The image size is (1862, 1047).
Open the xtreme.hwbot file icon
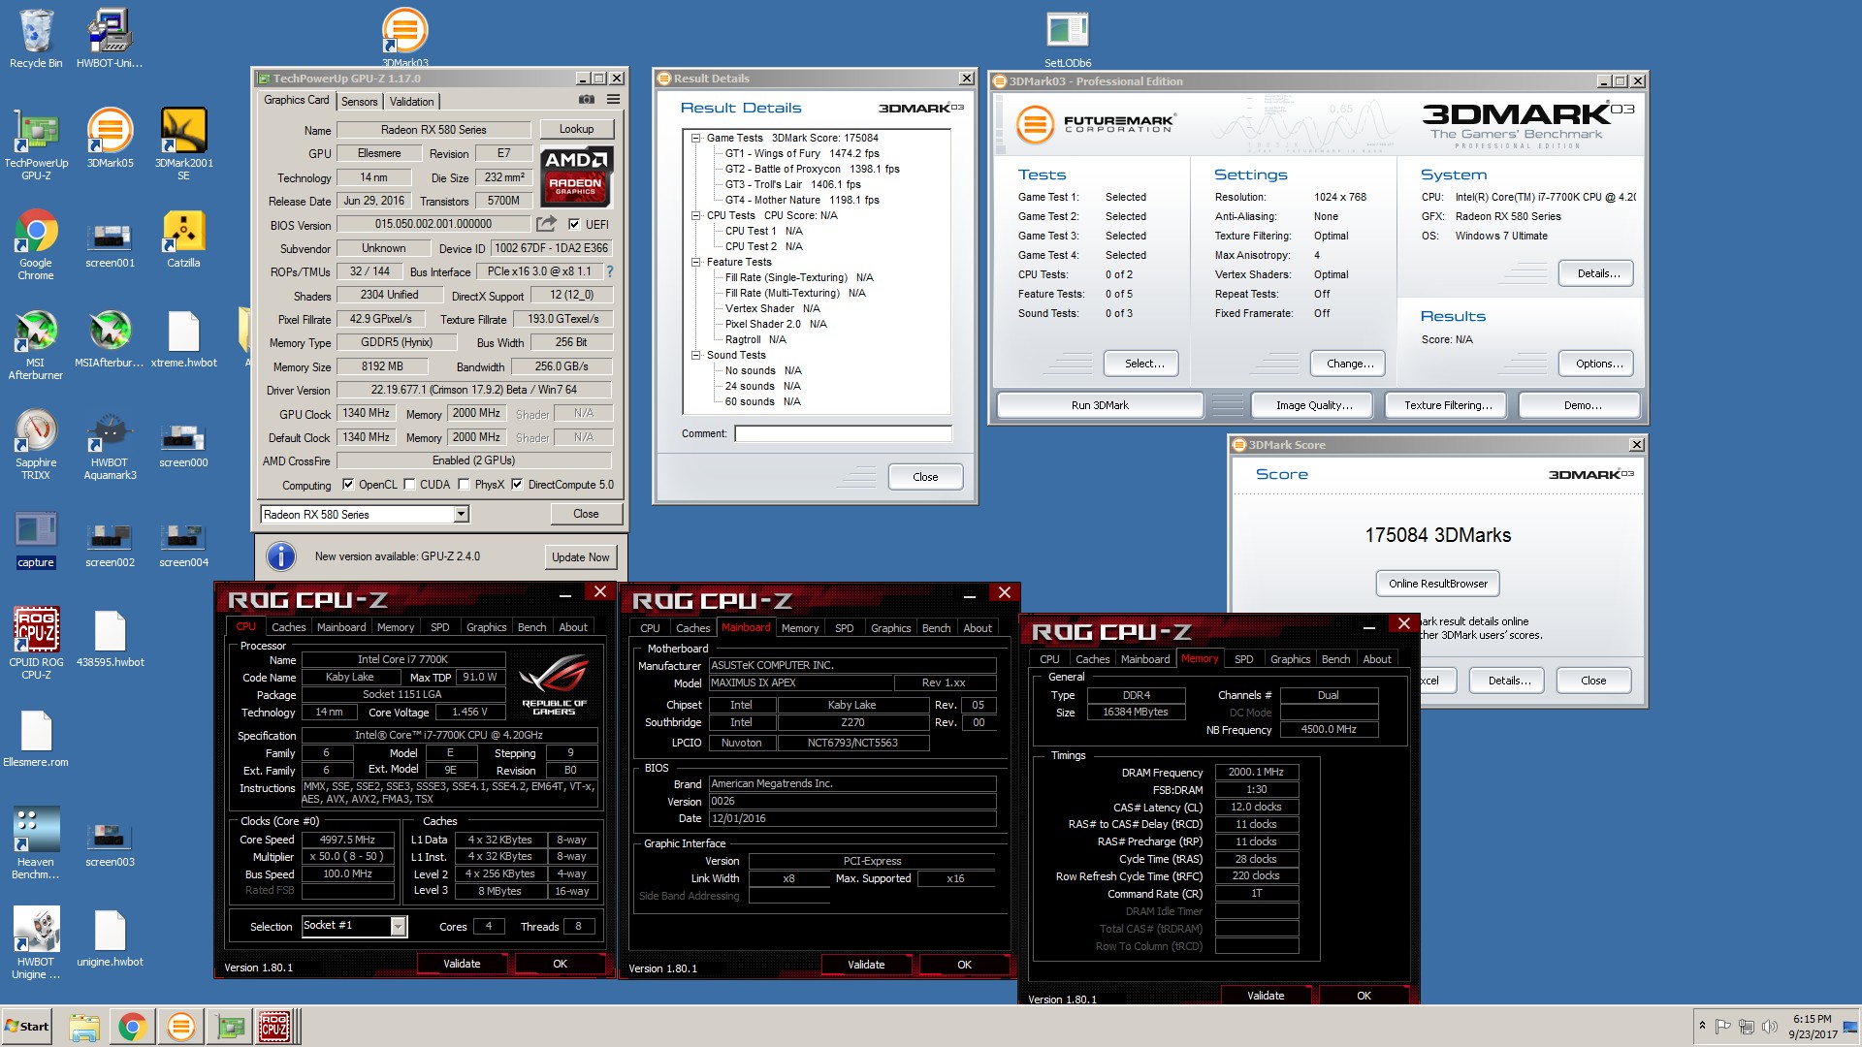(x=183, y=339)
